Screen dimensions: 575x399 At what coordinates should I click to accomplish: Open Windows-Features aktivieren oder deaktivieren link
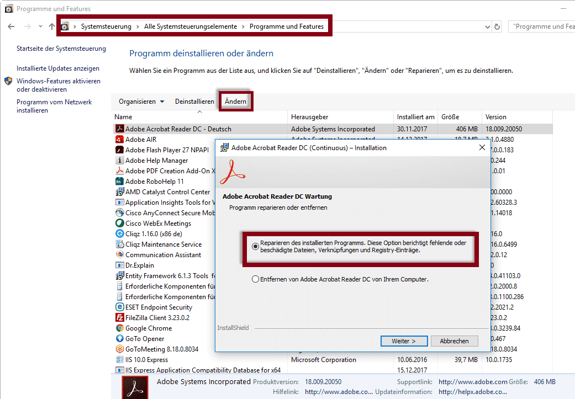(59, 85)
